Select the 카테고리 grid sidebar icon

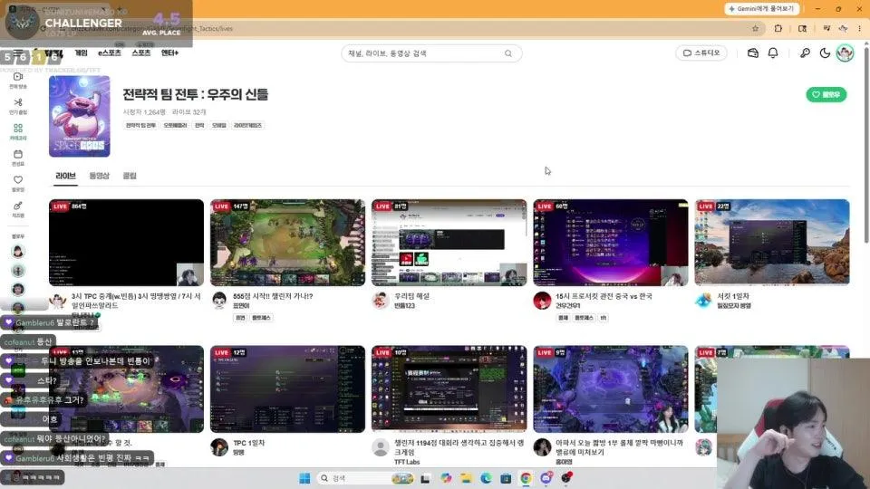point(18,131)
